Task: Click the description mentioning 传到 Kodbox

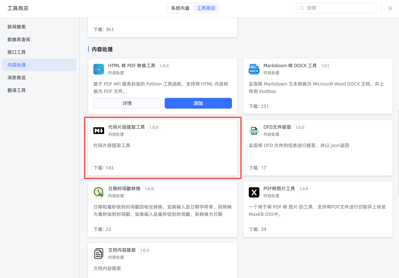Action: click(316, 88)
